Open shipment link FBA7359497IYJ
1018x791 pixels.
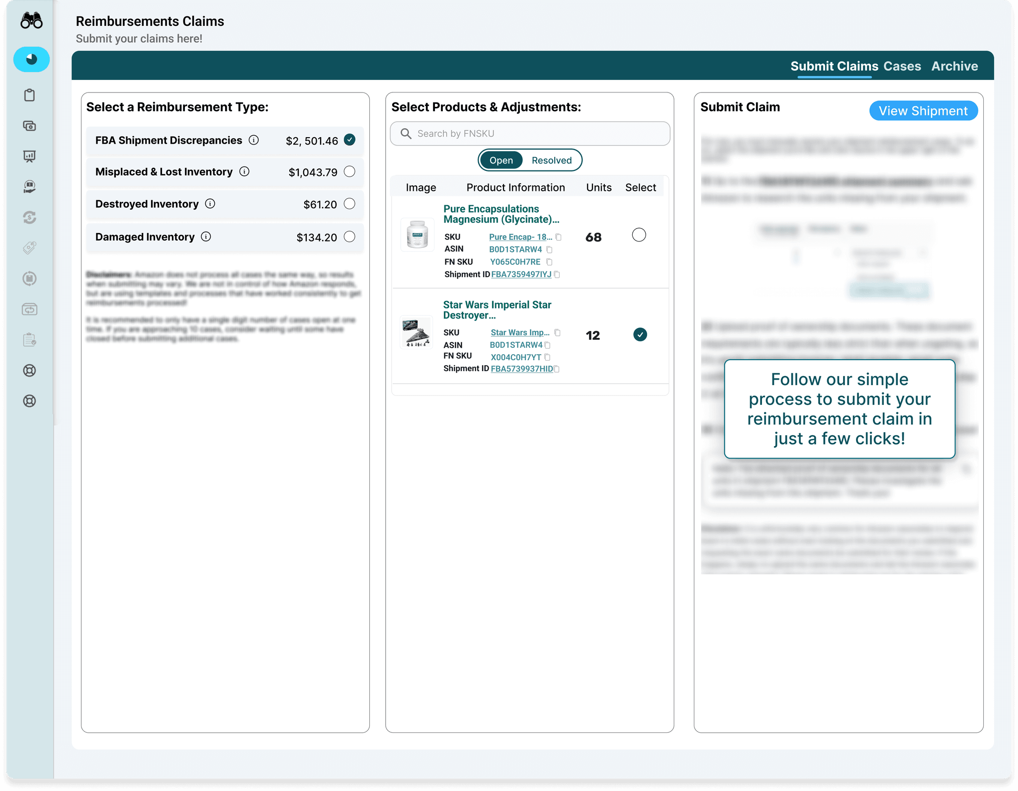521,274
